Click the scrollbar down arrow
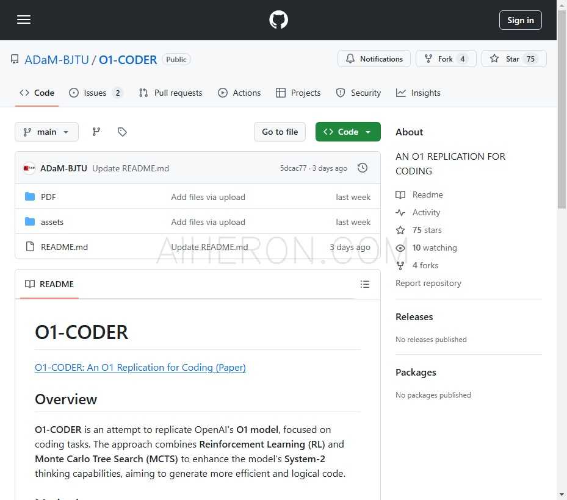The image size is (567, 500). pos(562,495)
